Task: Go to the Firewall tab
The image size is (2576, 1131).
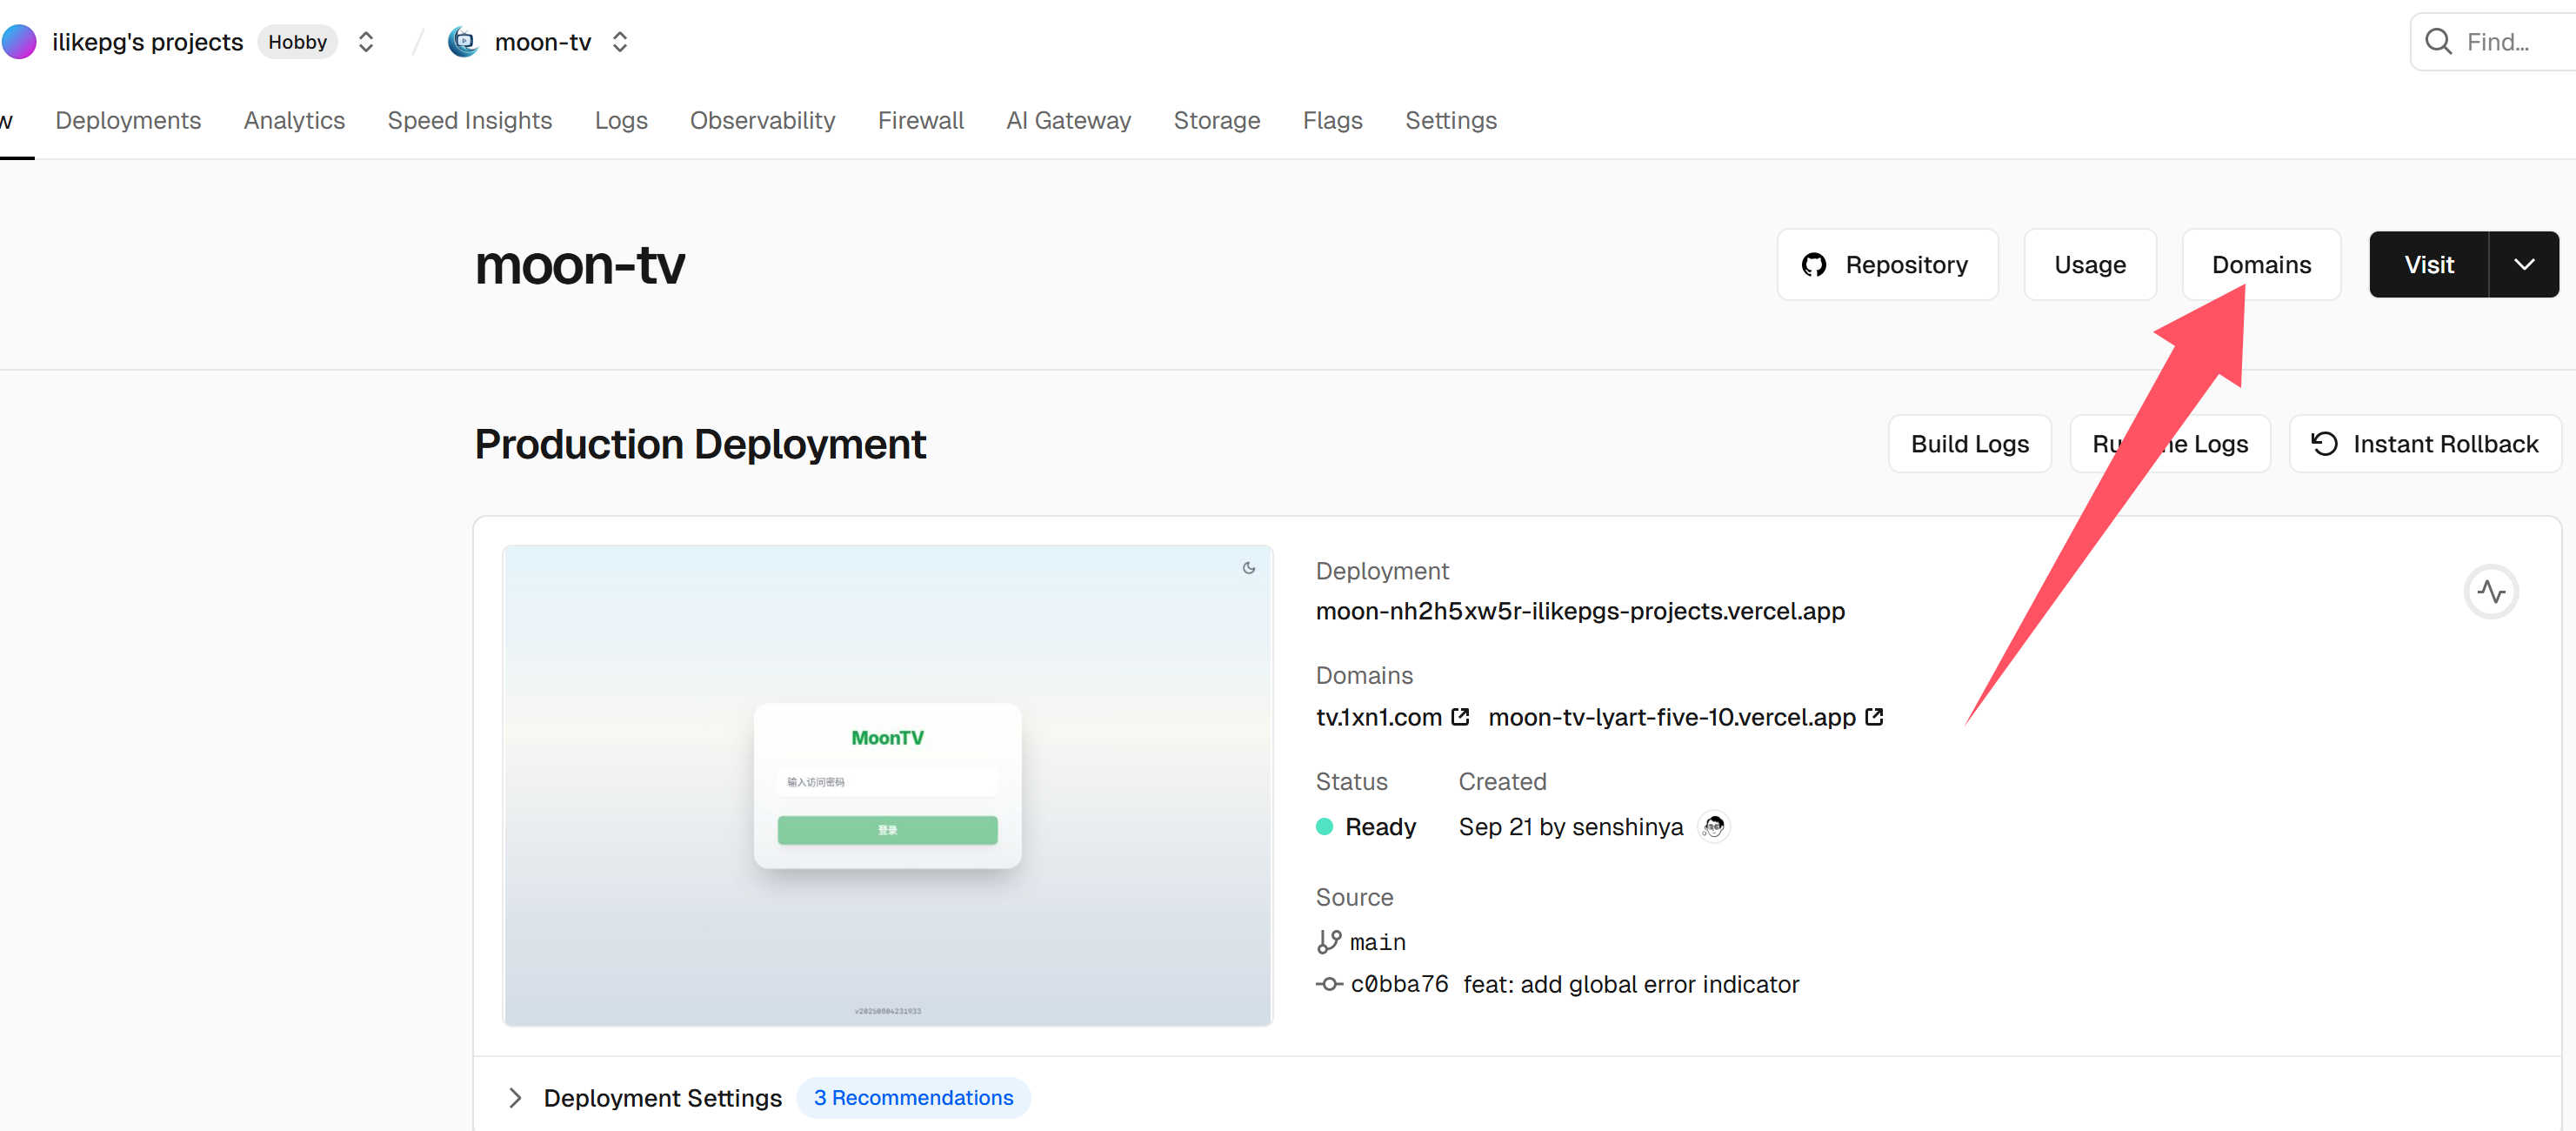Action: tap(920, 120)
